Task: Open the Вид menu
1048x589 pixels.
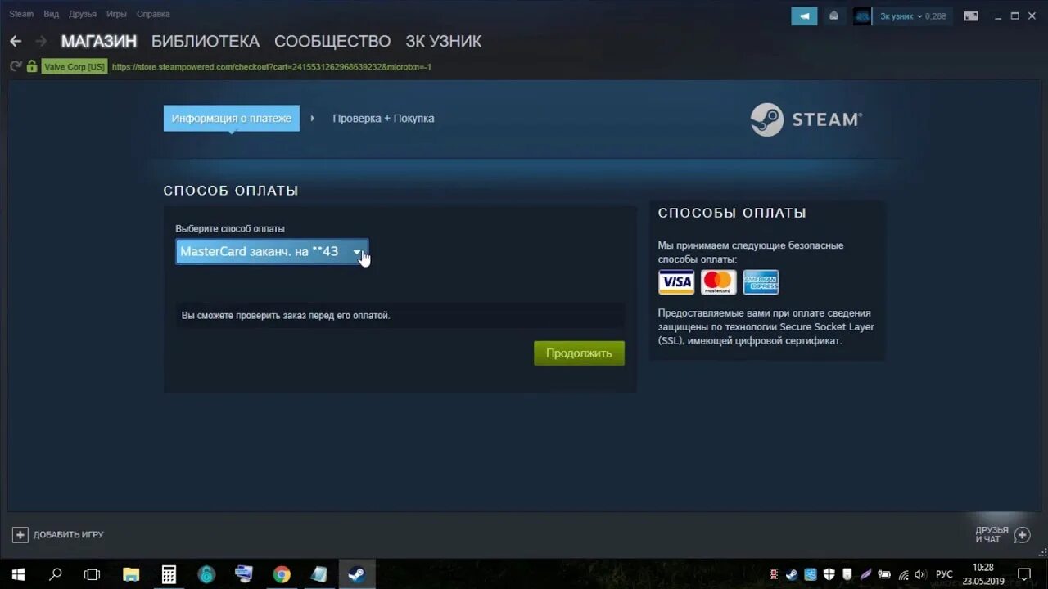Action: point(51,14)
